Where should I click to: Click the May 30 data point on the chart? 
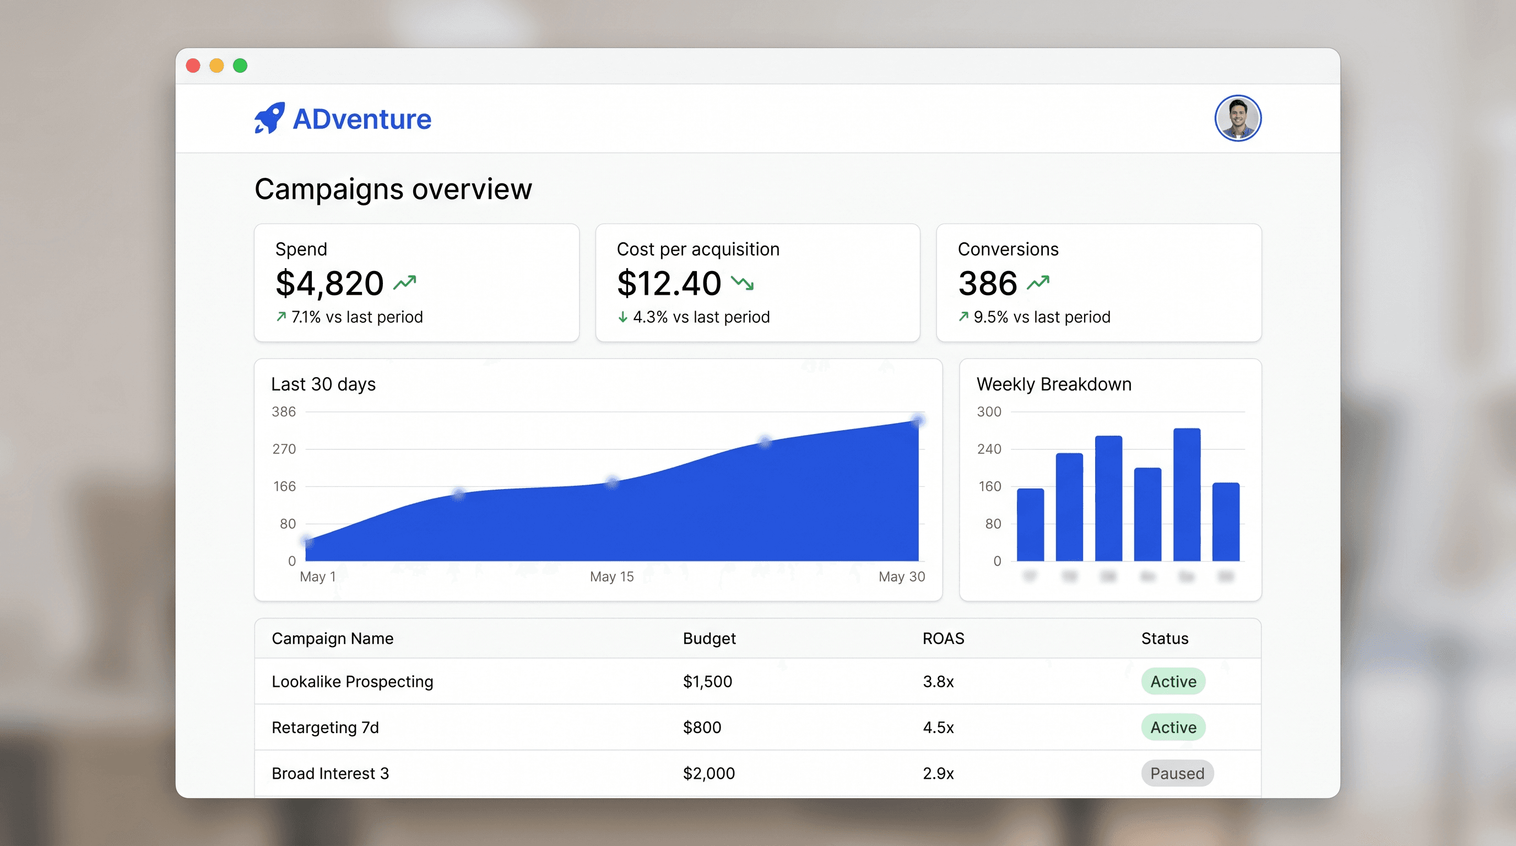click(918, 420)
